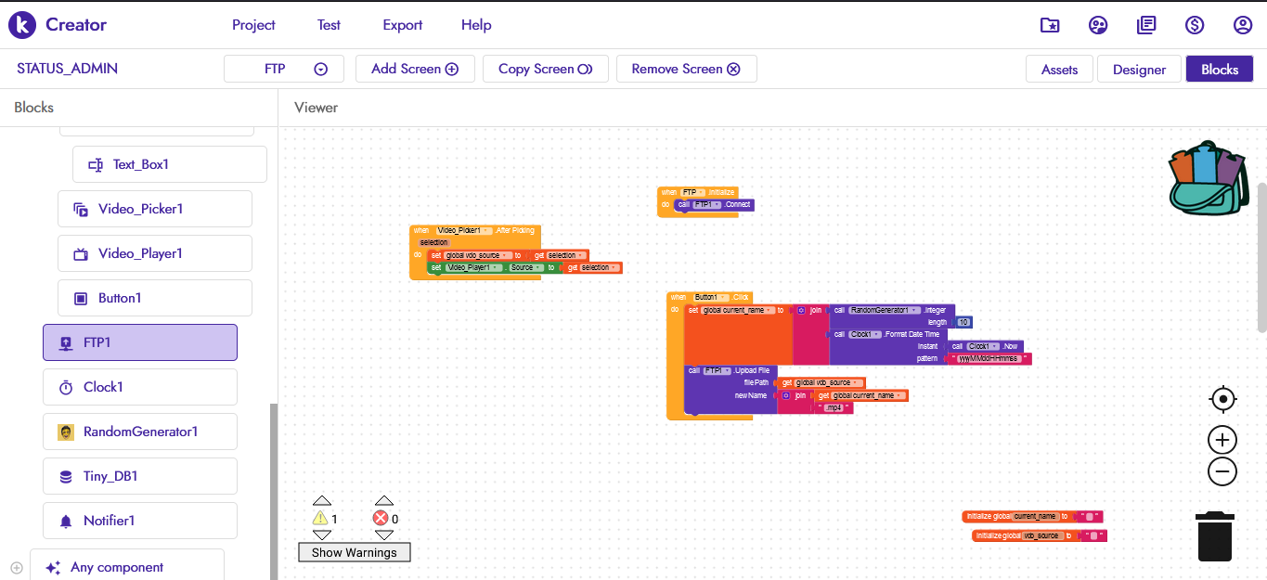
Task: Open the Project menu
Action: click(x=253, y=25)
